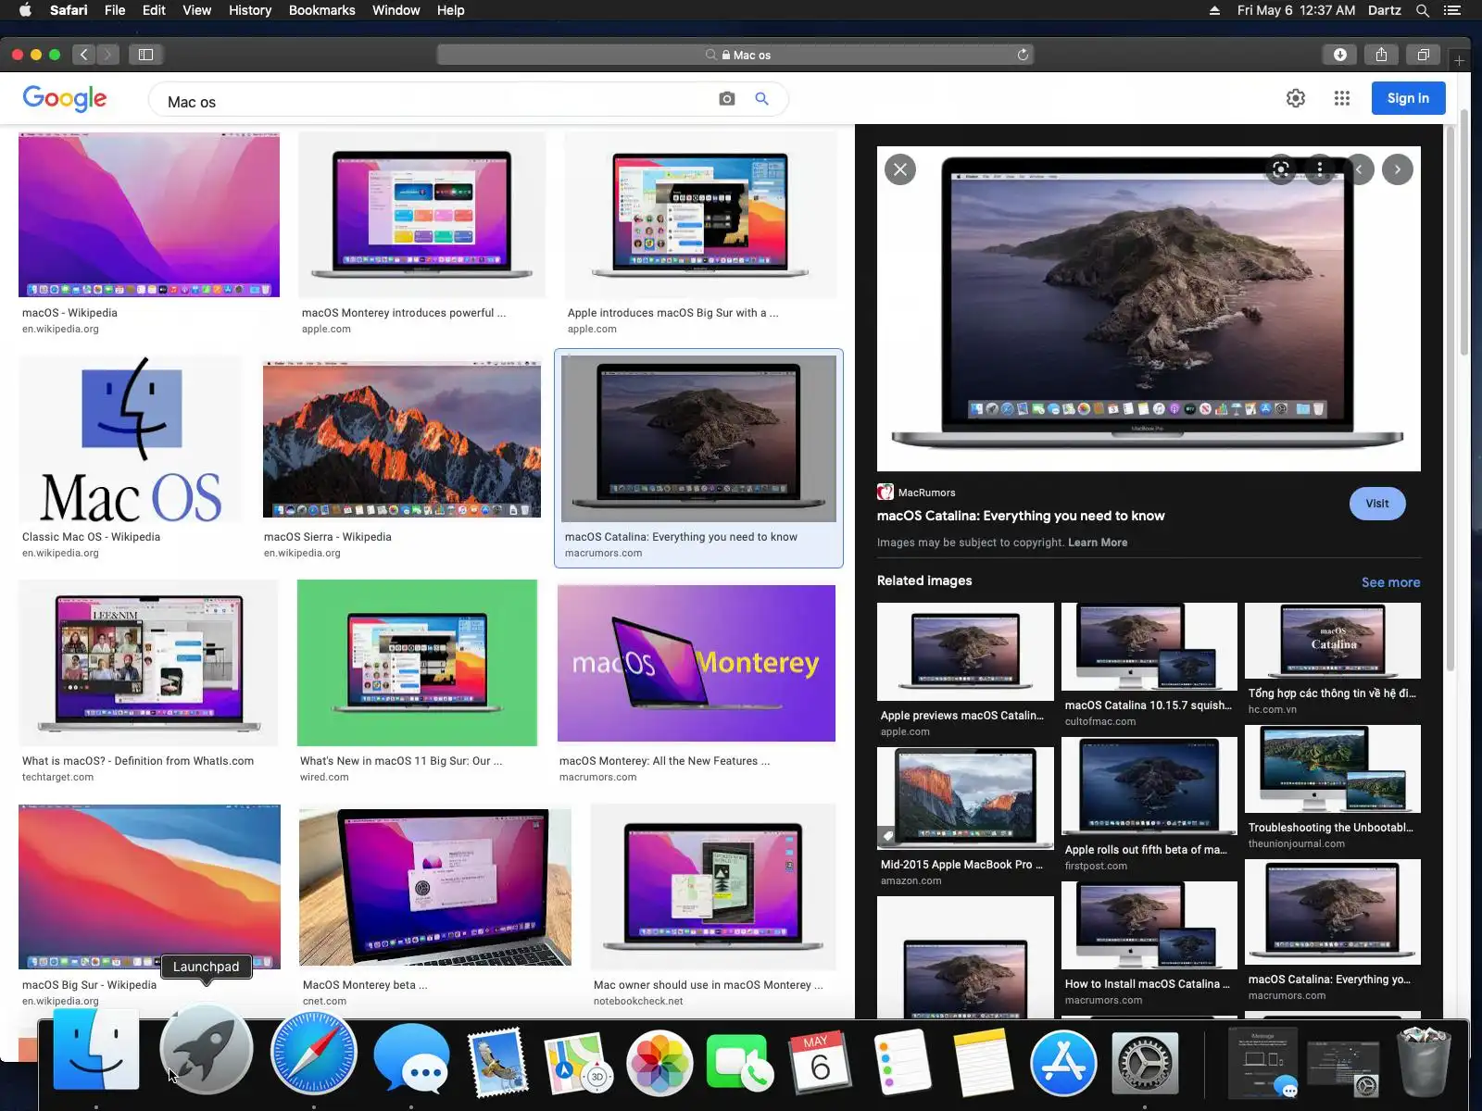Open the View menu
The width and height of the screenshot is (1482, 1111).
(196, 10)
